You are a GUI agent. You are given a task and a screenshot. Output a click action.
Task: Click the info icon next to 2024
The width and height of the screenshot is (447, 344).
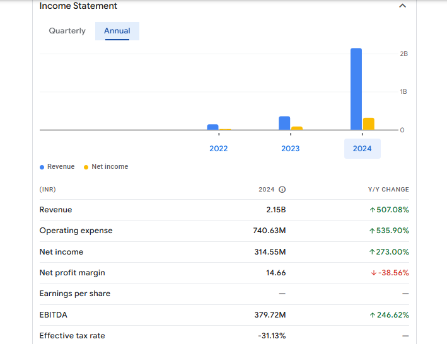pos(282,190)
